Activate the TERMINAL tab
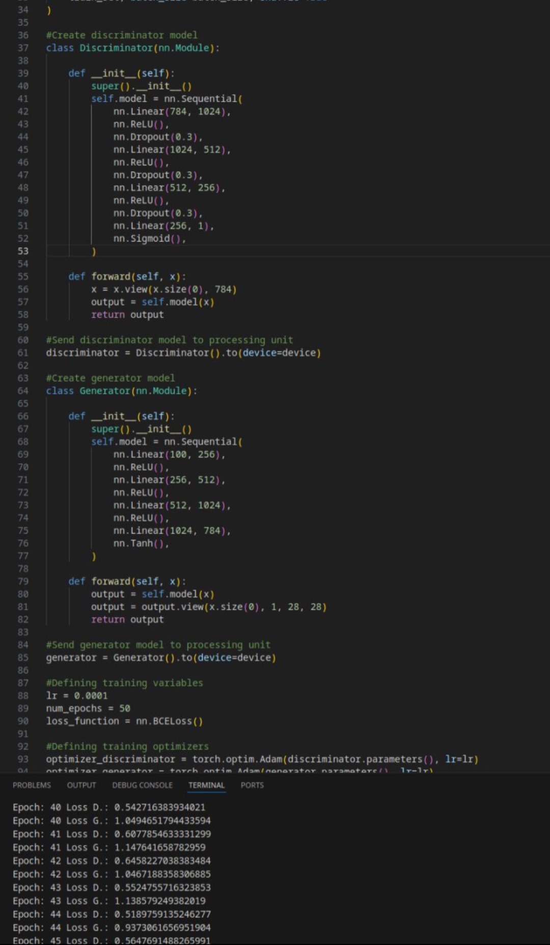 (206, 785)
